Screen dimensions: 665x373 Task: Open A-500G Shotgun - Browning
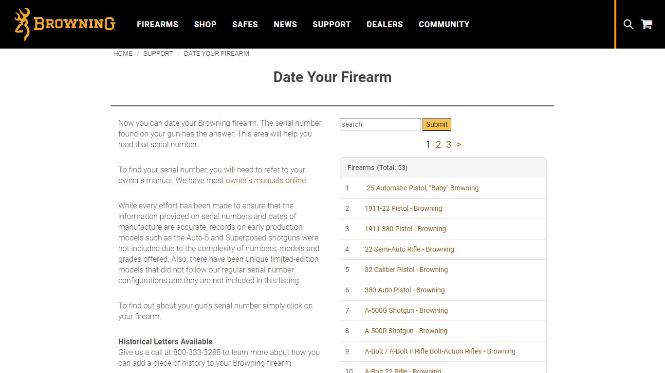coord(406,310)
